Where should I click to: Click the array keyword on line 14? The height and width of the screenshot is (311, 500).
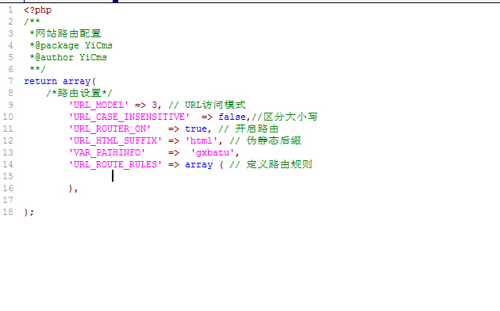click(x=198, y=165)
